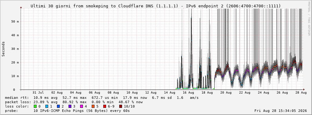Click the green loss color 0 swatch
This screenshot has height=115, width=312.
pyautogui.click(x=35, y=106)
